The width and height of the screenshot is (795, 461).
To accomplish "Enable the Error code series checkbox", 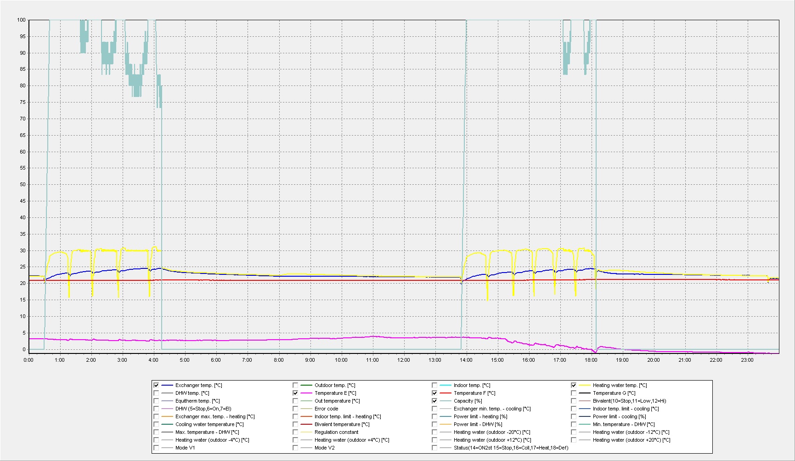I will pyautogui.click(x=295, y=409).
